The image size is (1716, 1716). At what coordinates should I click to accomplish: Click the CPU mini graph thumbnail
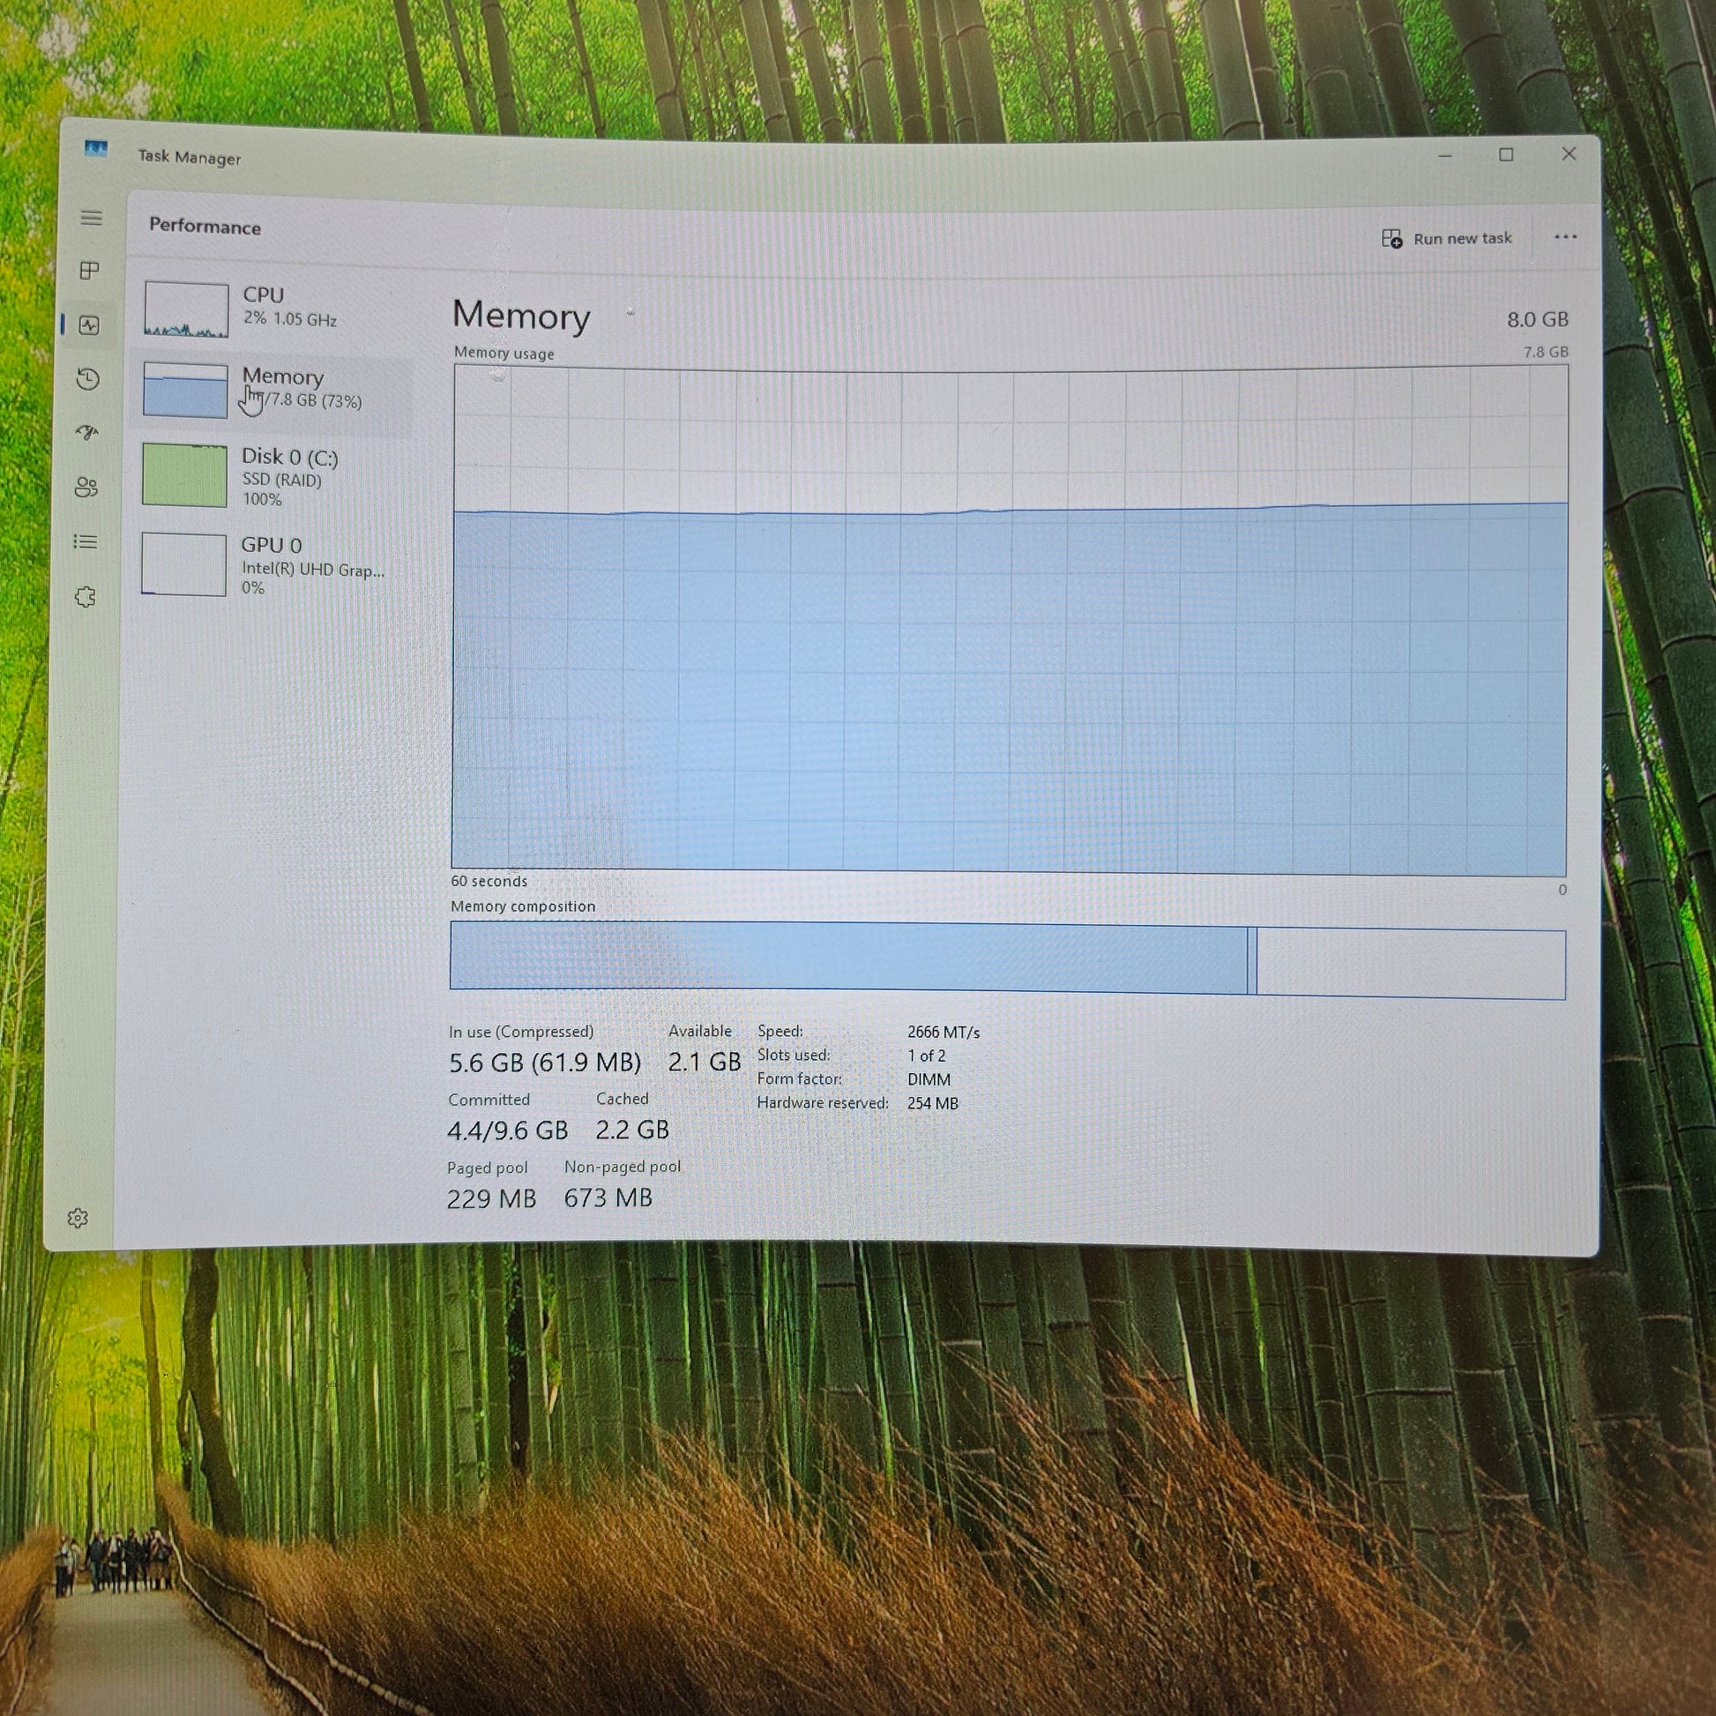pyautogui.click(x=186, y=310)
